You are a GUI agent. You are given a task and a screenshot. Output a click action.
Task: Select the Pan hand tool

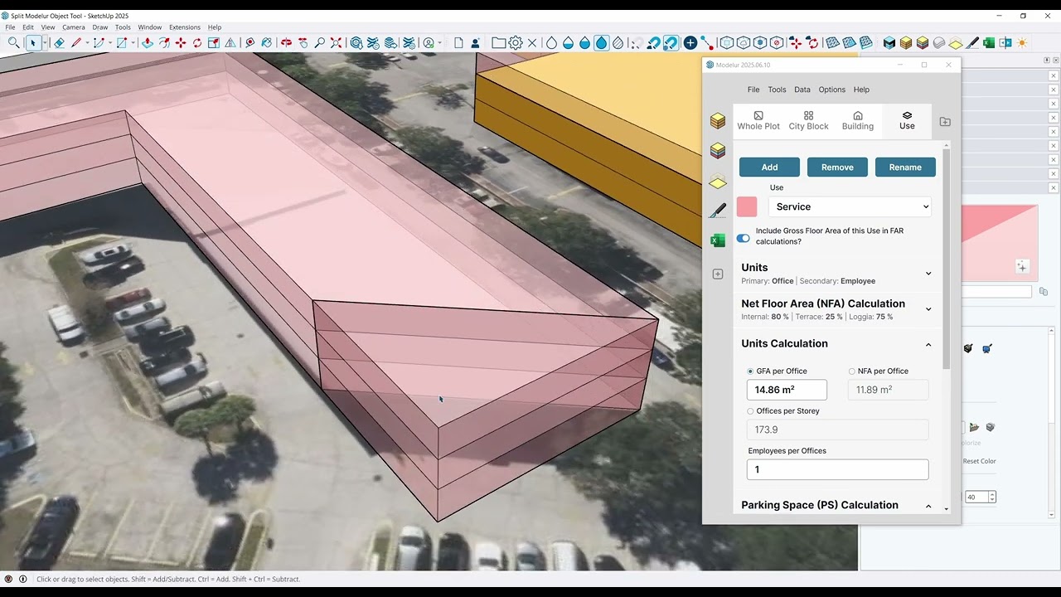pos(303,43)
